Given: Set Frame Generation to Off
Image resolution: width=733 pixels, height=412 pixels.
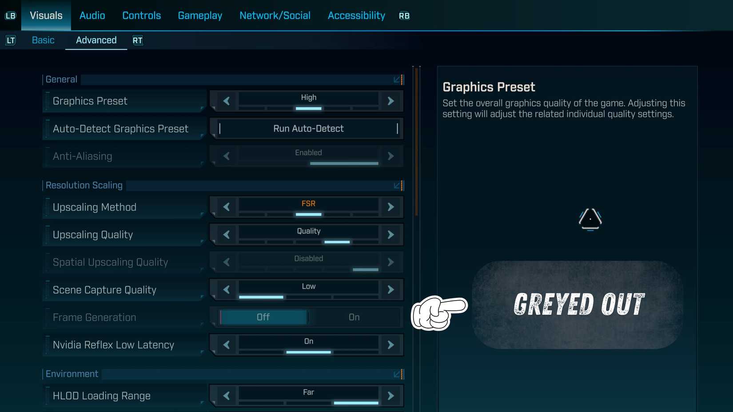Looking at the screenshot, I should tap(263, 317).
